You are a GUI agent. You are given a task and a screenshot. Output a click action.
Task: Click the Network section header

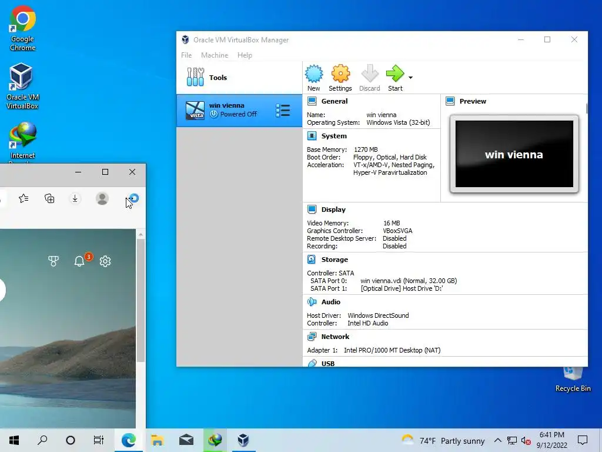335,336
